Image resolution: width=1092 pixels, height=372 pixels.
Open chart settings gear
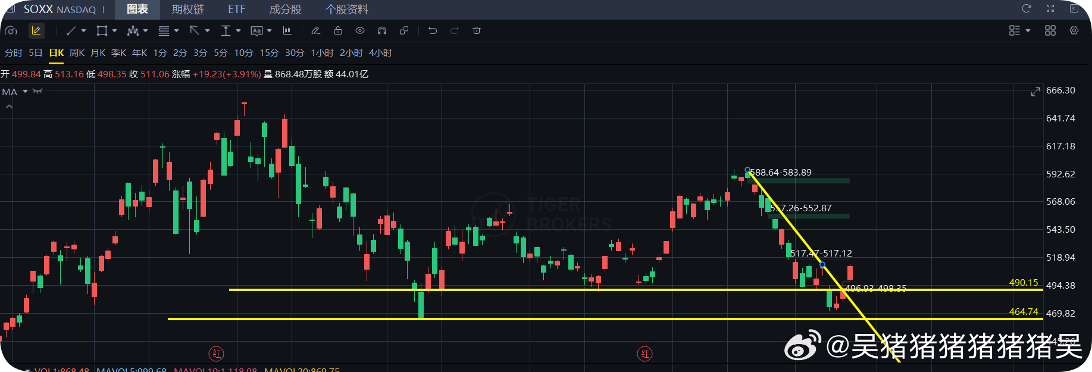click(1074, 30)
